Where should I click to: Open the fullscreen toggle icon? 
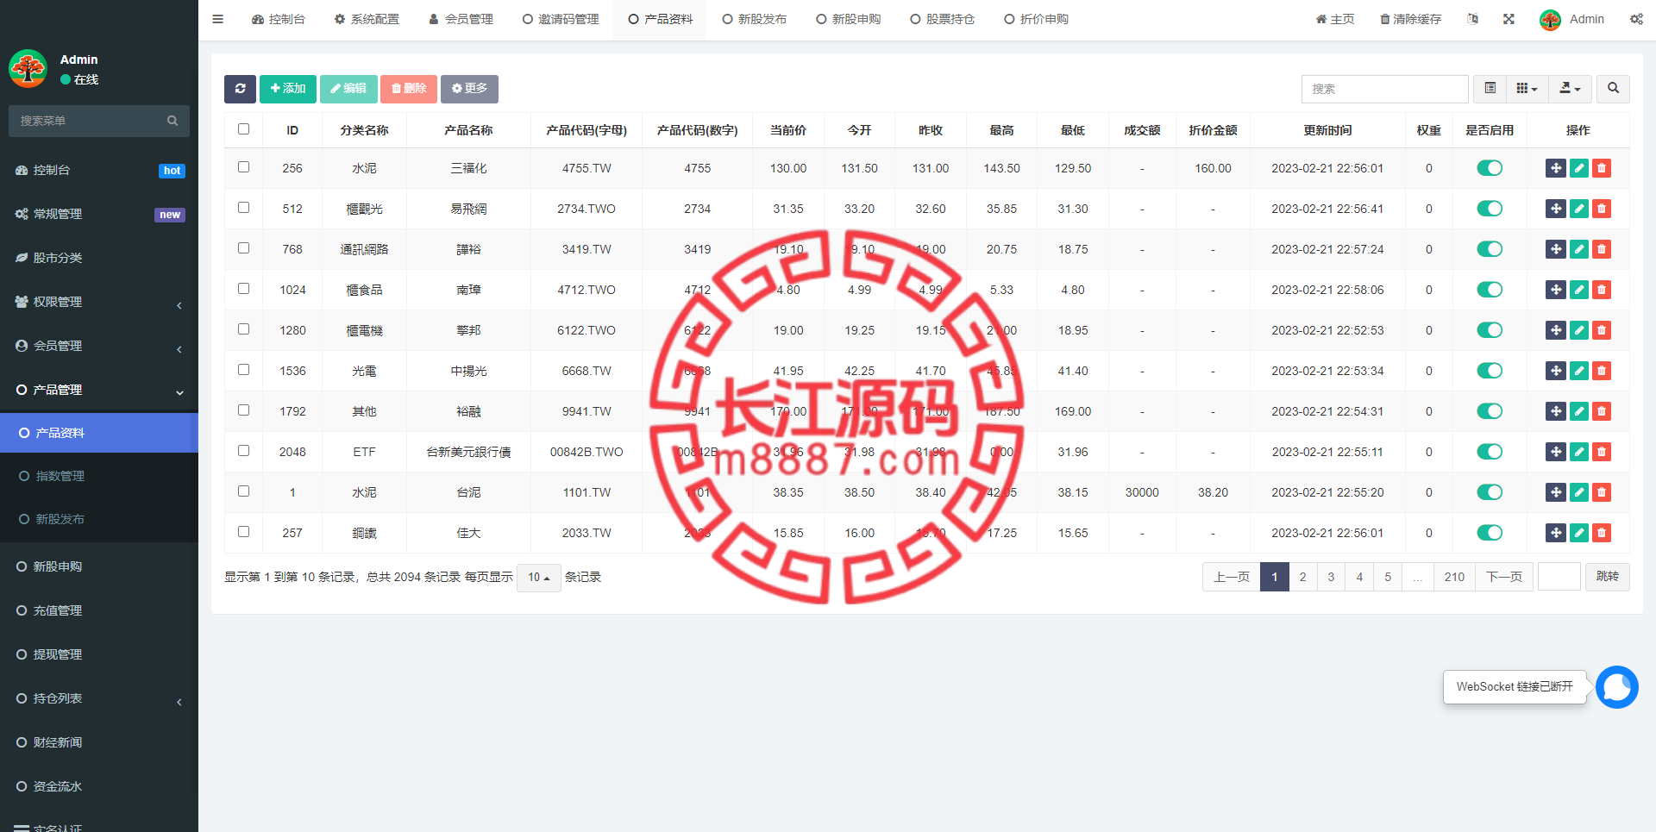pos(1509,19)
